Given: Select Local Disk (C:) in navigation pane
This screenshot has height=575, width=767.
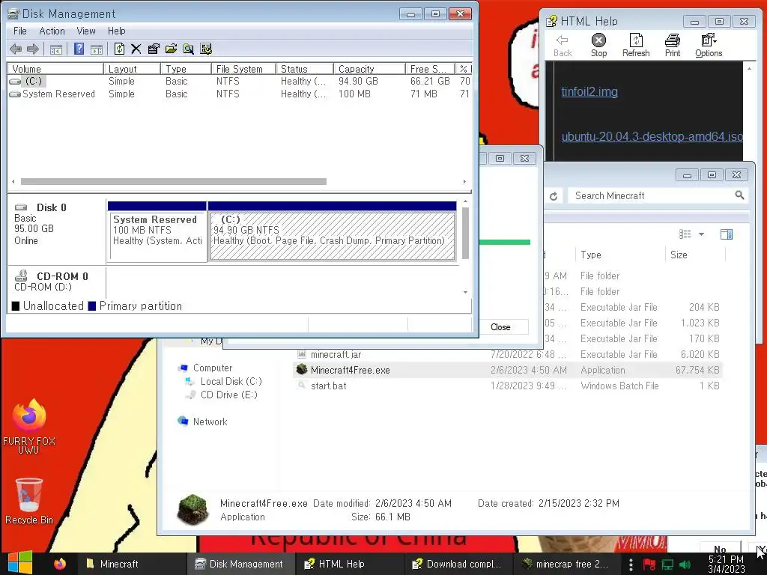Looking at the screenshot, I should tap(231, 381).
